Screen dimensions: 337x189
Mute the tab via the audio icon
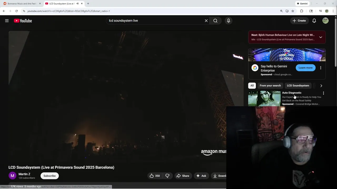coord(77,4)
